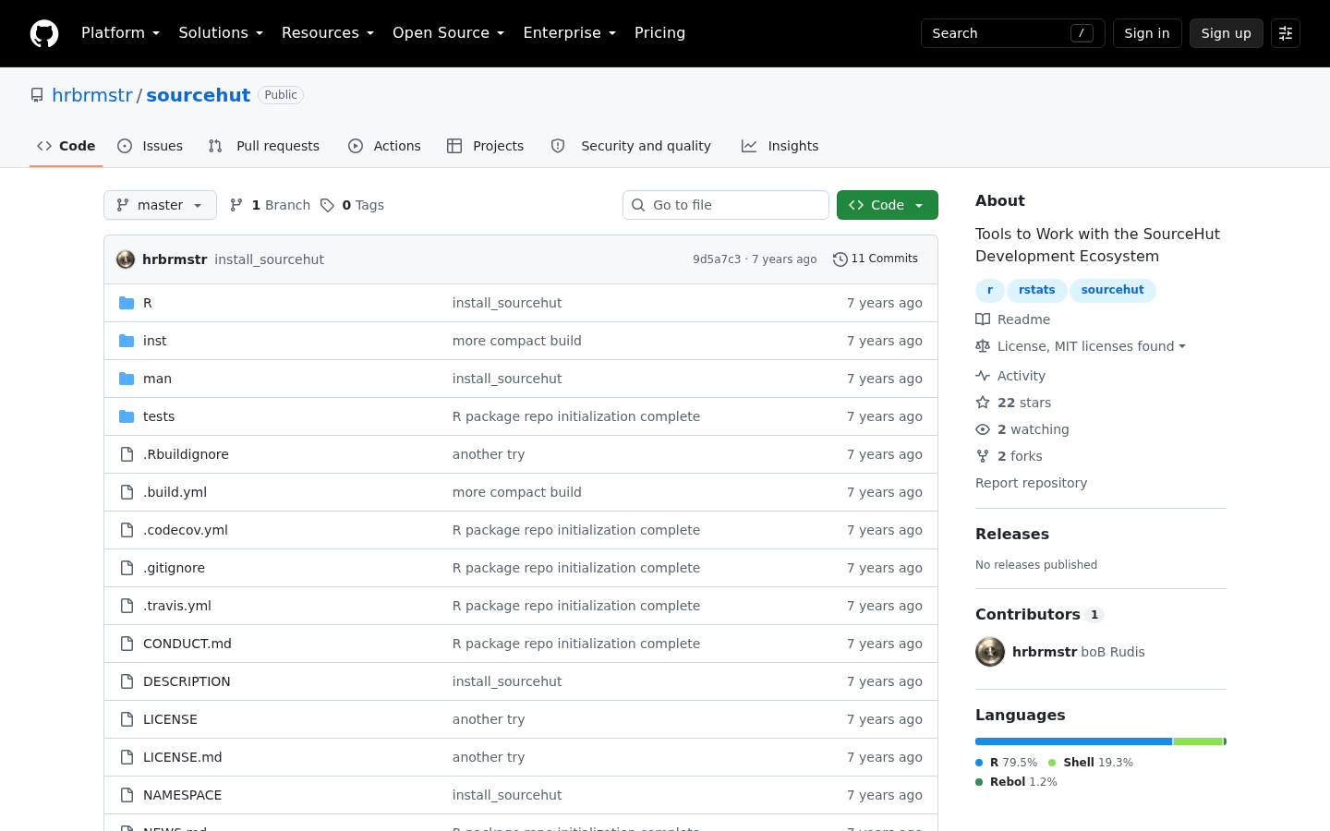
Task: Click the LICENSE.md file icon
Action: 127,757
